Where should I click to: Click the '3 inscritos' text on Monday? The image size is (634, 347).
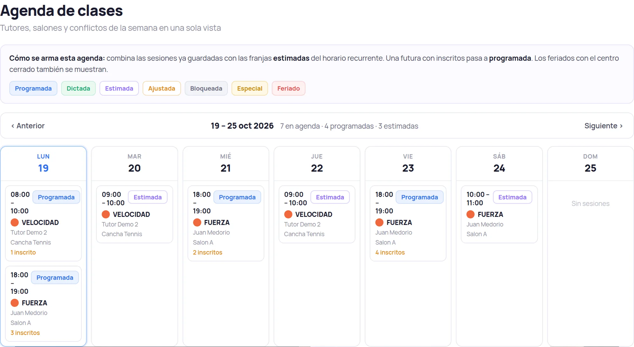[x=25, y=333]
